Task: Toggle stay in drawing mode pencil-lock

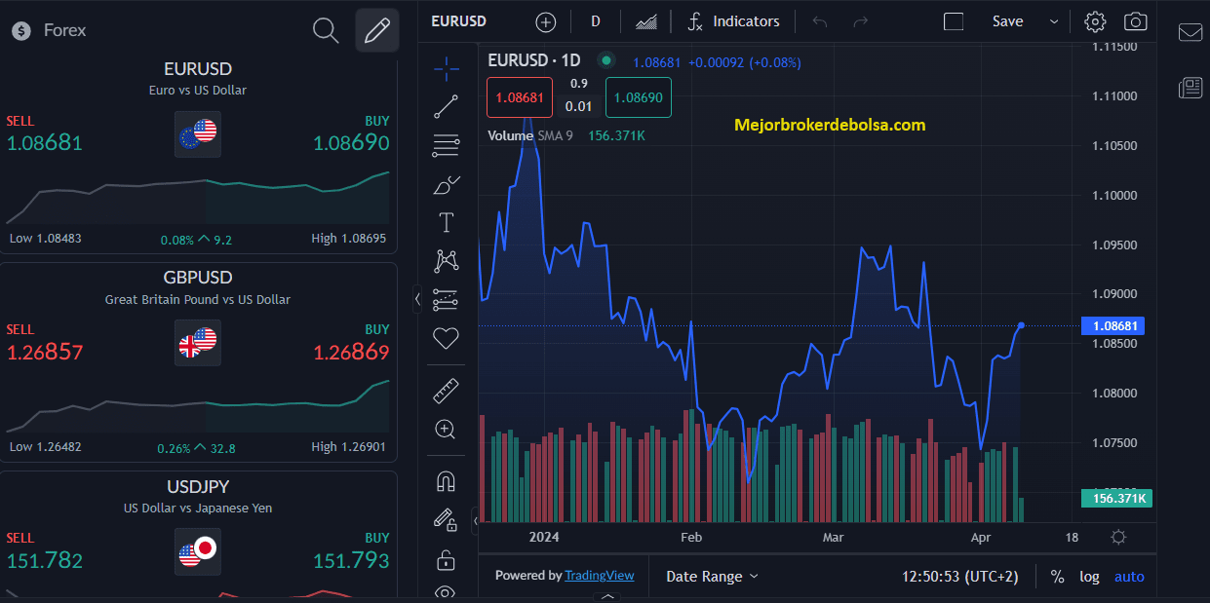Action: pyautogui.click(x=446, y=520)
